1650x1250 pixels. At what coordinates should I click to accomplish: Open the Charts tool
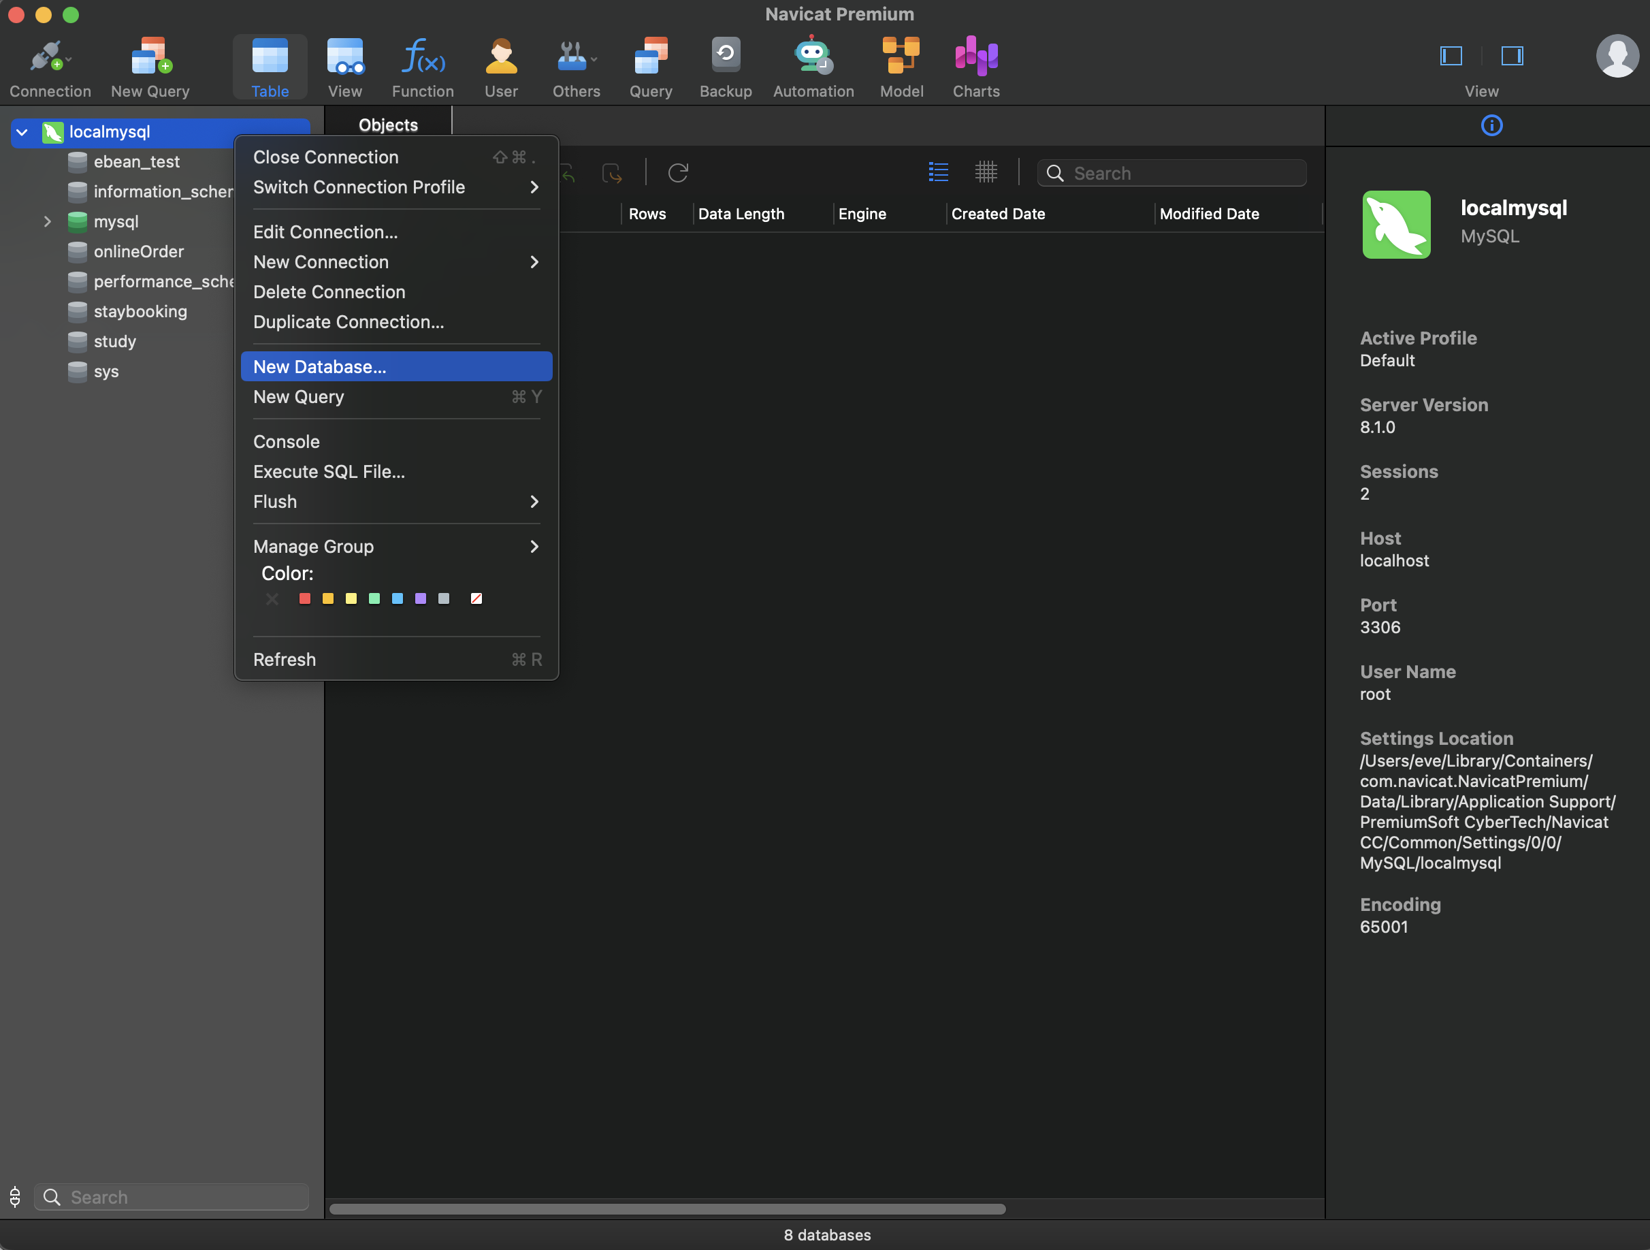tap(975, 65)
